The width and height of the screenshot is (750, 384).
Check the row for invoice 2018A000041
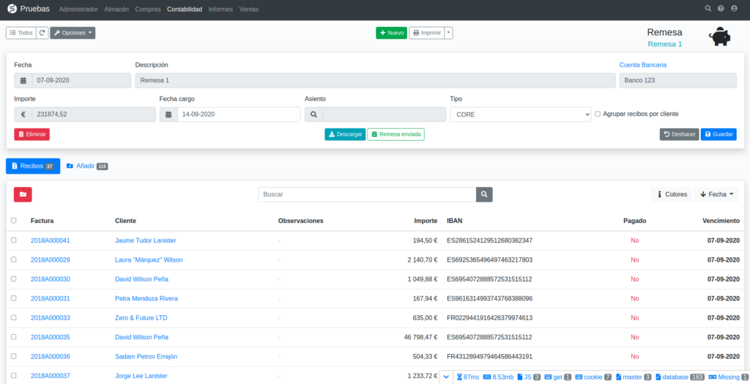point(14,240)
